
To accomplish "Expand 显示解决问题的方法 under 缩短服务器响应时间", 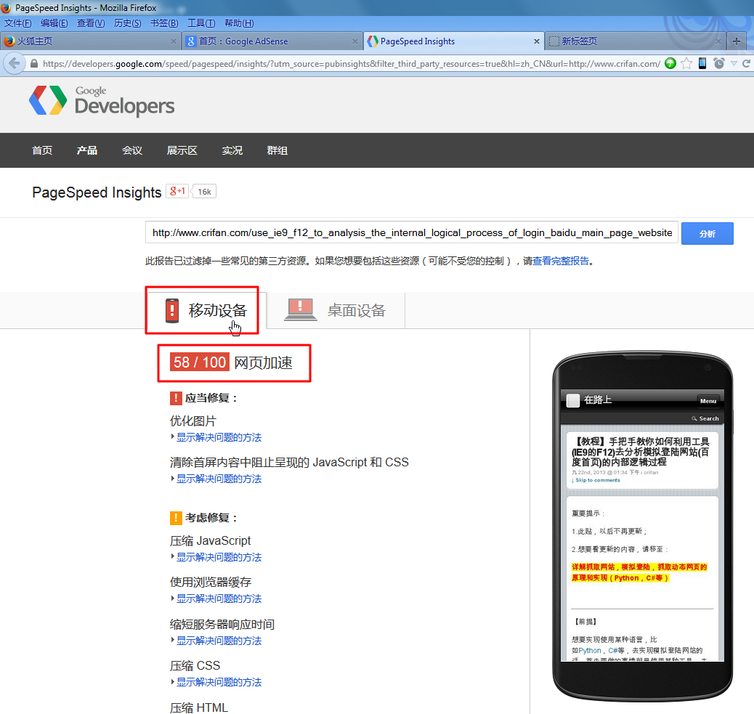I will [219, 641].
